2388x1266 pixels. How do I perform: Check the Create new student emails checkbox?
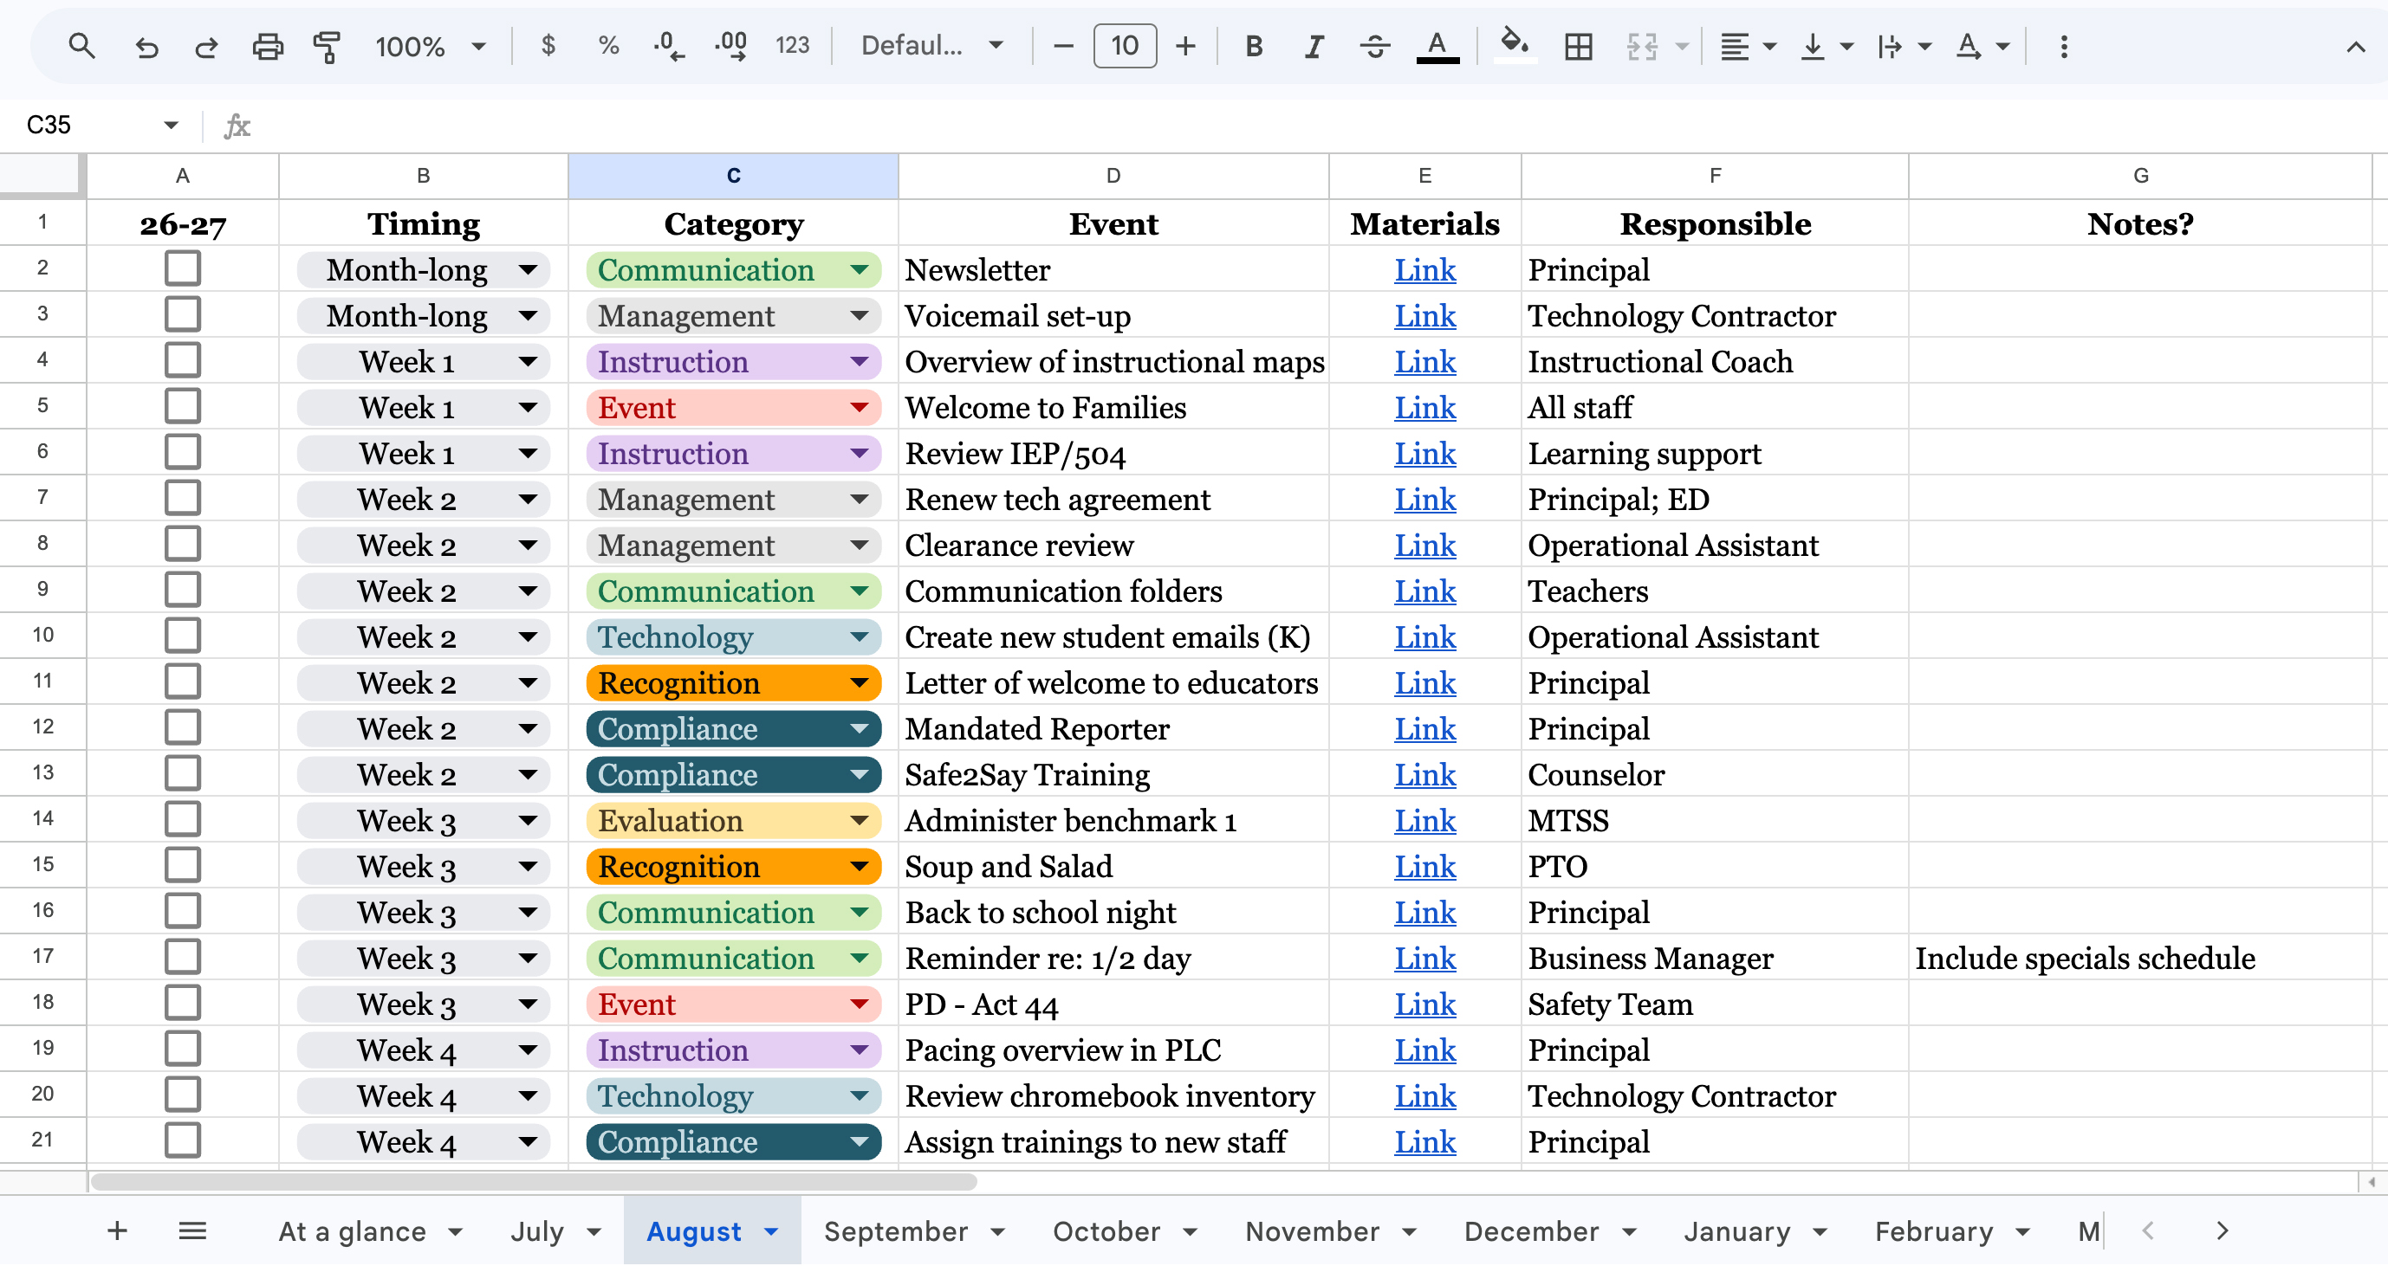click(183, 636)
